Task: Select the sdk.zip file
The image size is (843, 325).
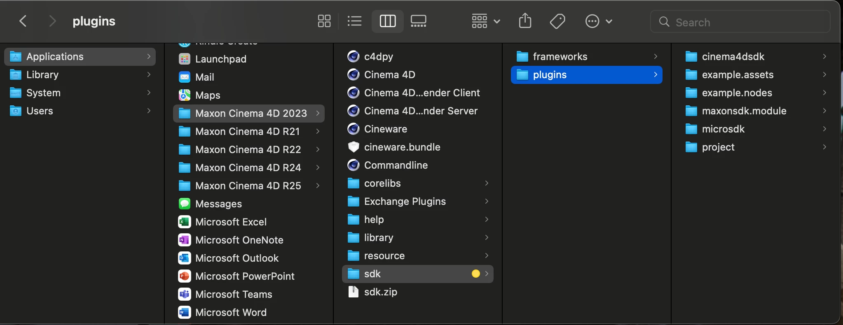Action: pos(418,292)
